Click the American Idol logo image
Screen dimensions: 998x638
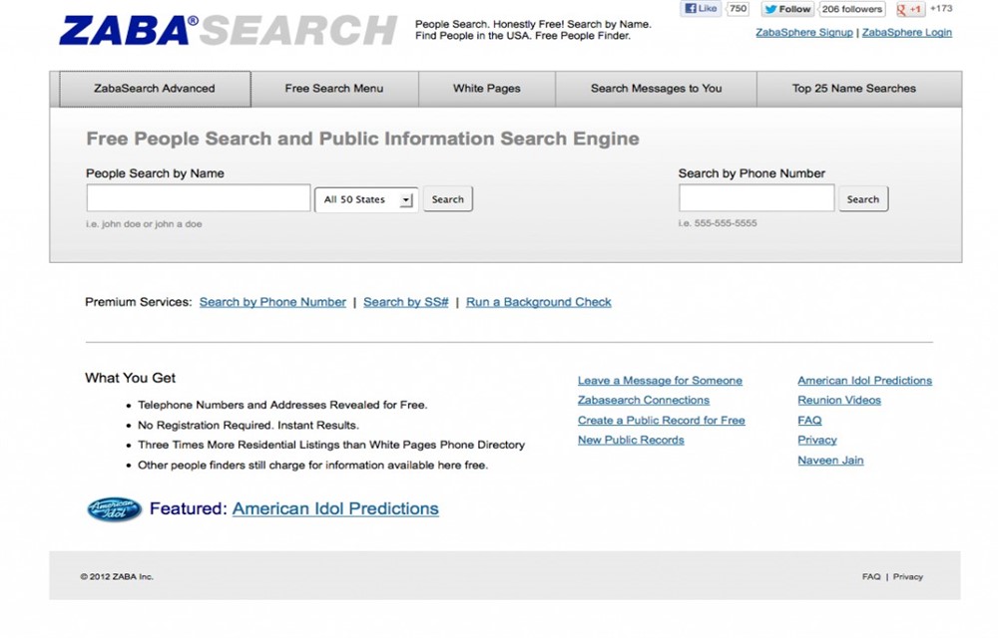114,509
